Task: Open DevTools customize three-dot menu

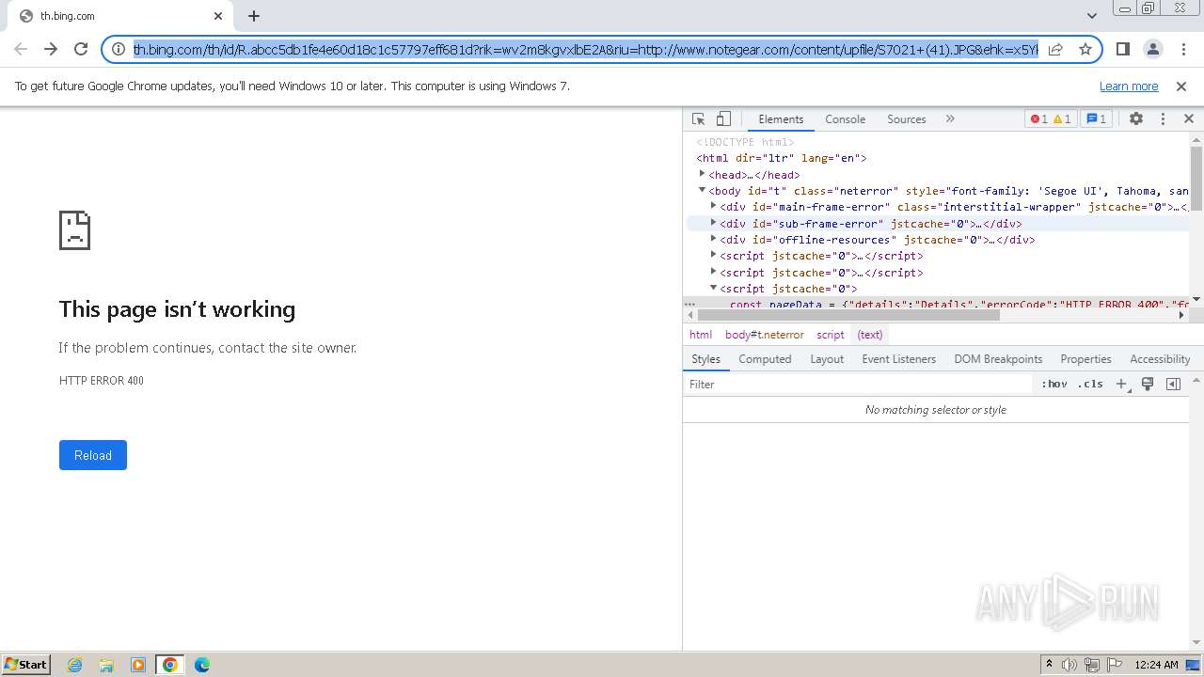Action: 1163,119
